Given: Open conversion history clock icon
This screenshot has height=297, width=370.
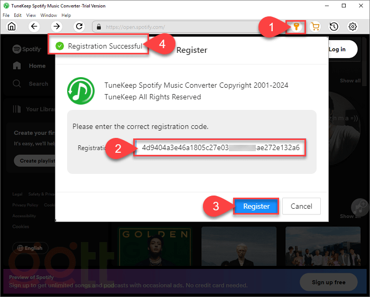Looking at the screenshot, I should 334,26.
